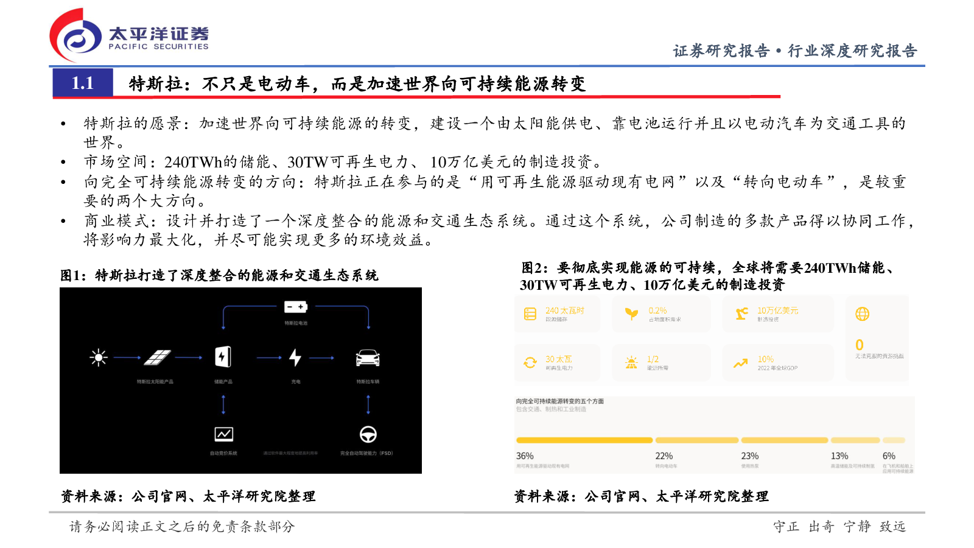Click the solar panel icon above 特斯拉太阳能产品
The height and width of the screenshot is (548, 974).
pyautogui.click(x=158, y=357)
